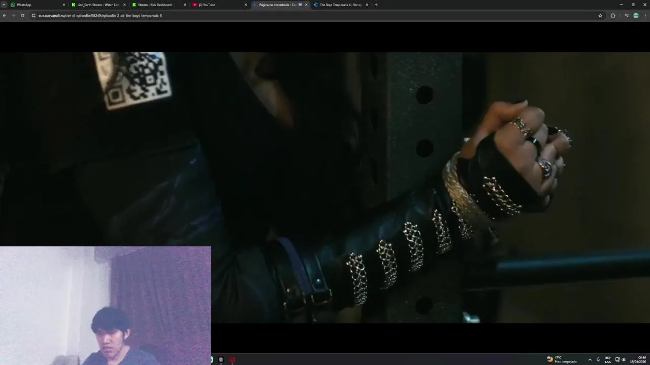
Task: Bookmark this page with the star
Action: [x=600, y=16]
